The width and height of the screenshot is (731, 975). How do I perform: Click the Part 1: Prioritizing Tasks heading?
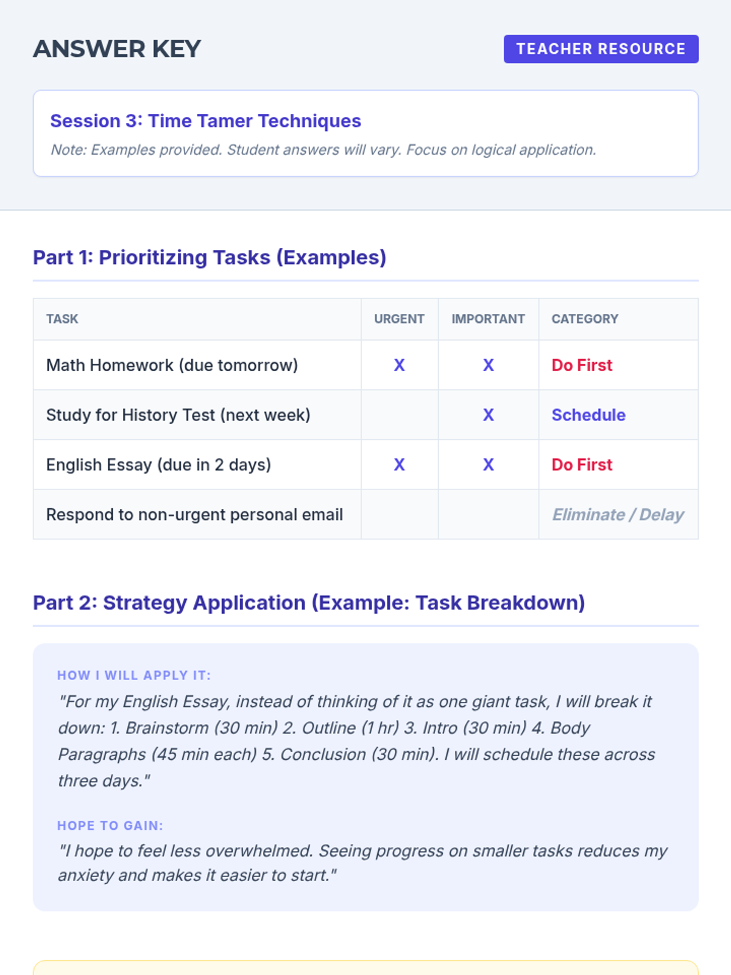click(x=210, y=257)
